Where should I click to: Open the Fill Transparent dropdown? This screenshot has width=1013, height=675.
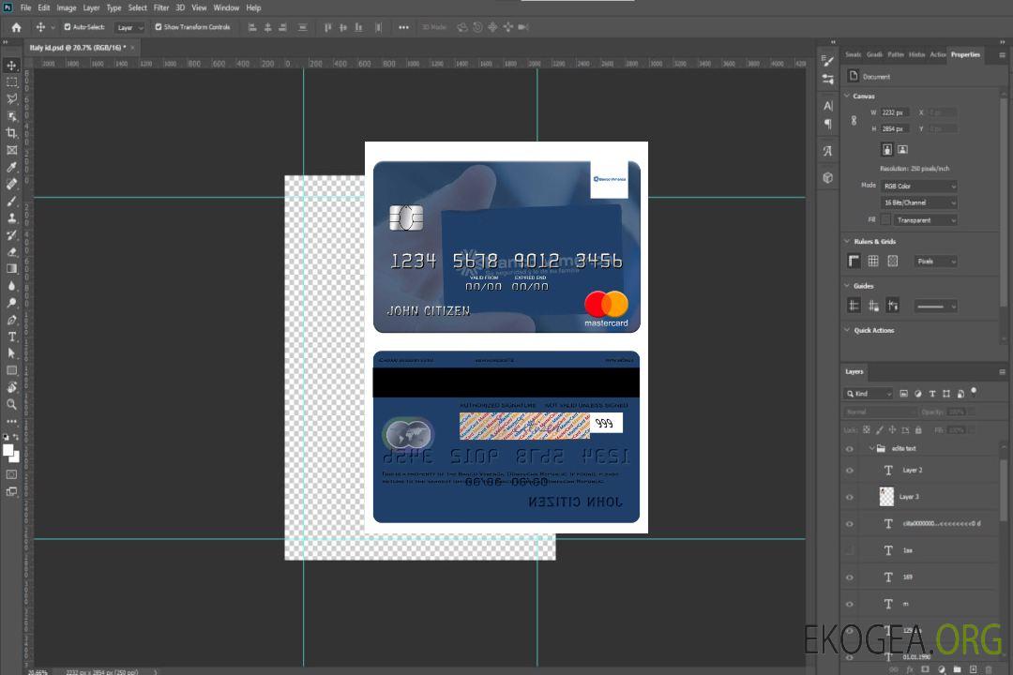coord(925,220)
